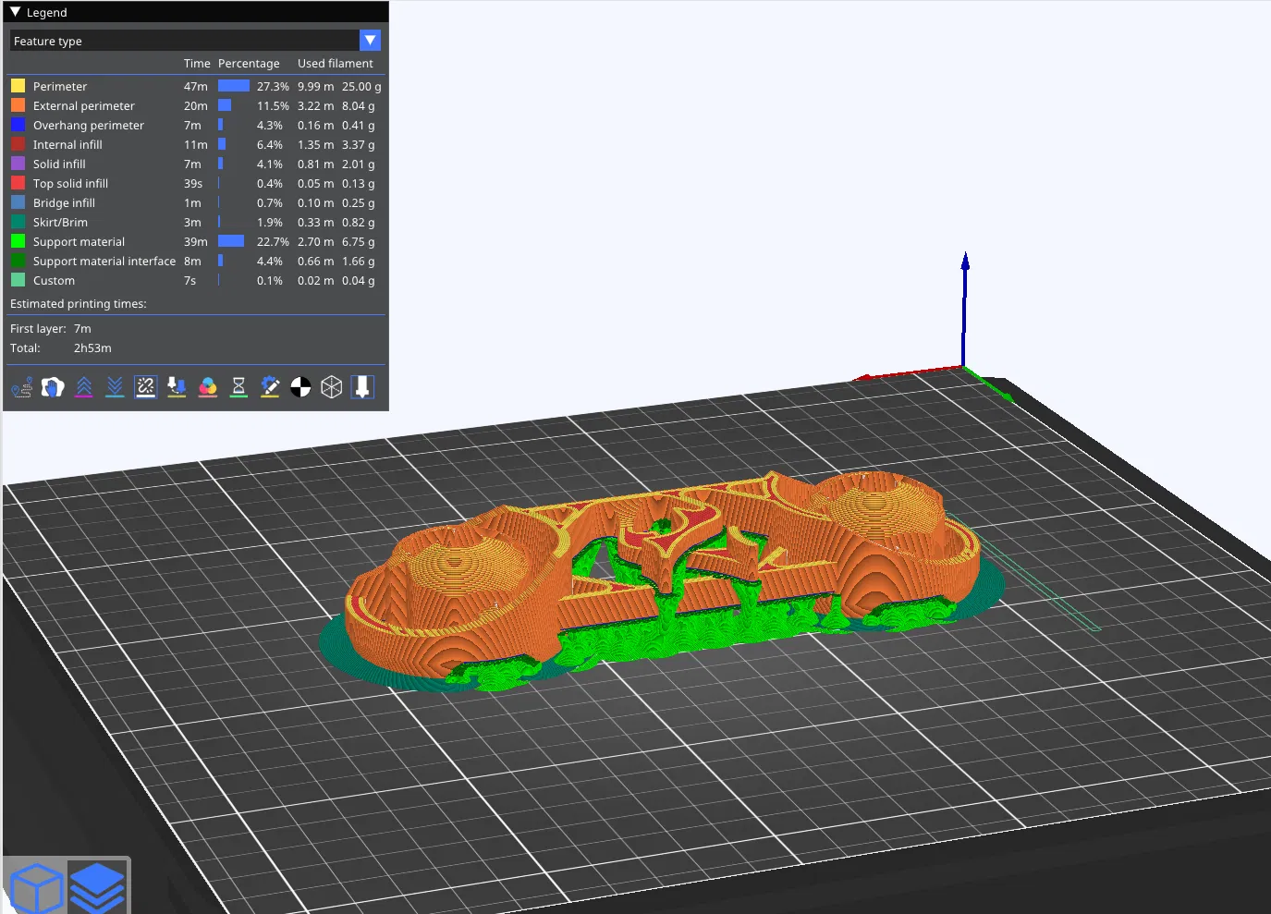
Task: Hide External perimeter via orange swatch
Action: (18, 105)
